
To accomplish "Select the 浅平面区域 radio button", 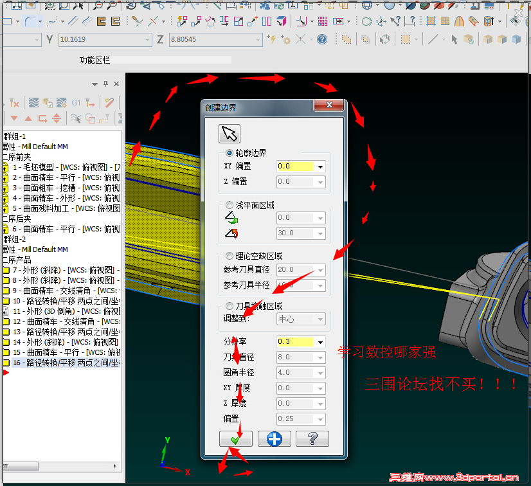I will [x=230, y=205].
